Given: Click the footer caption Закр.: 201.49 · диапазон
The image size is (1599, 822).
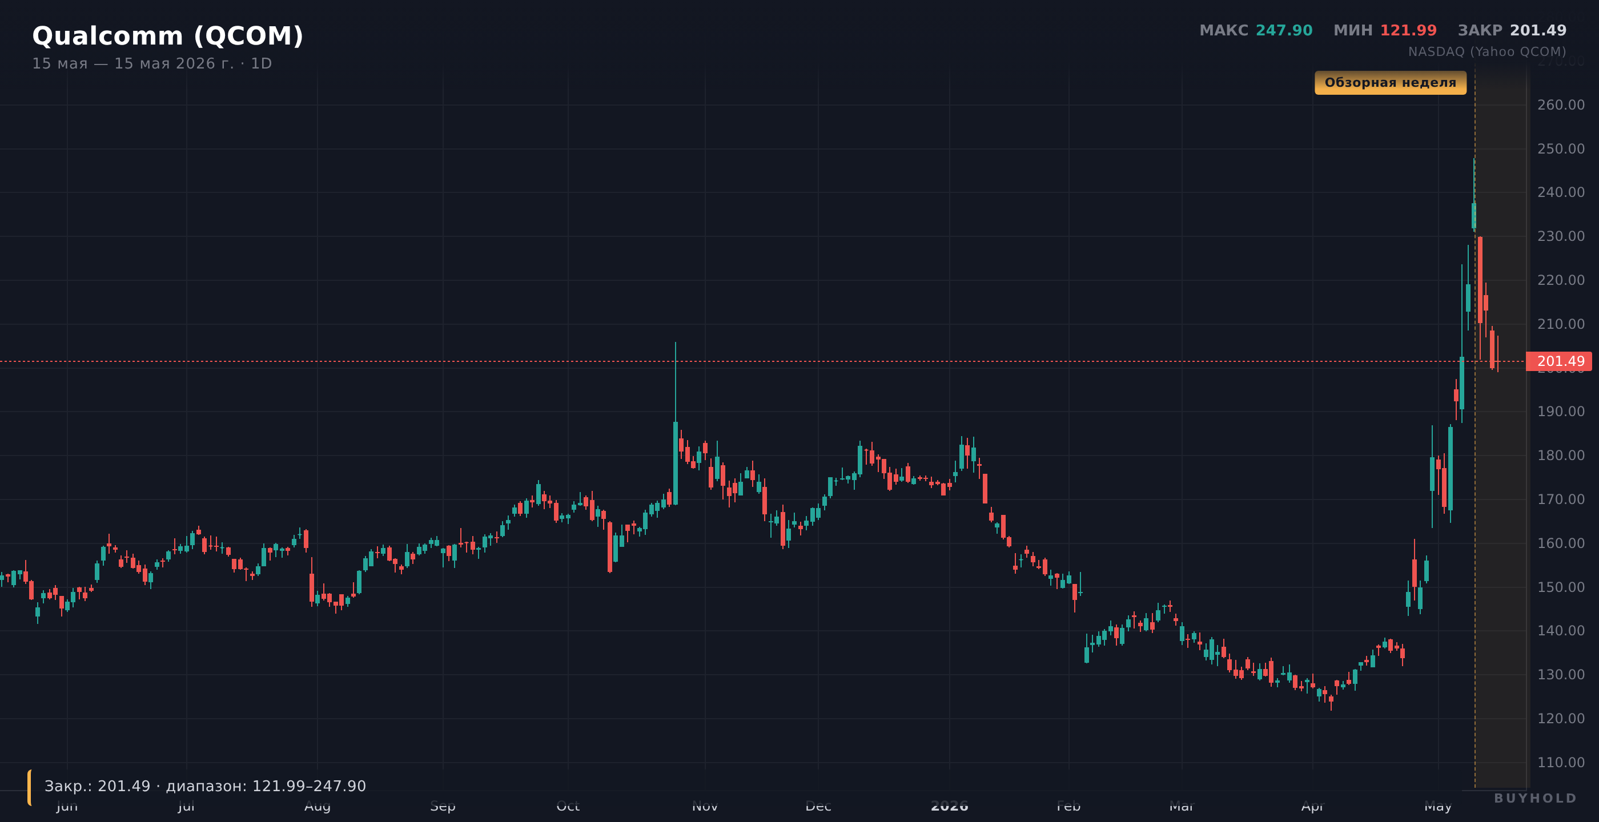Looking at the screenshot, I should click(x=206, y=786).
